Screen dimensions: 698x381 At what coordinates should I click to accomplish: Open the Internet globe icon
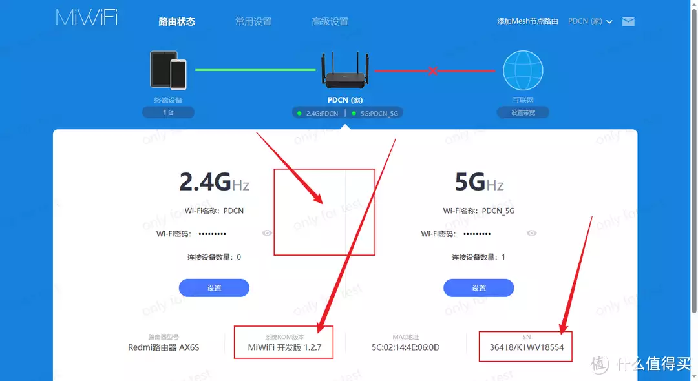click(523, 70)
